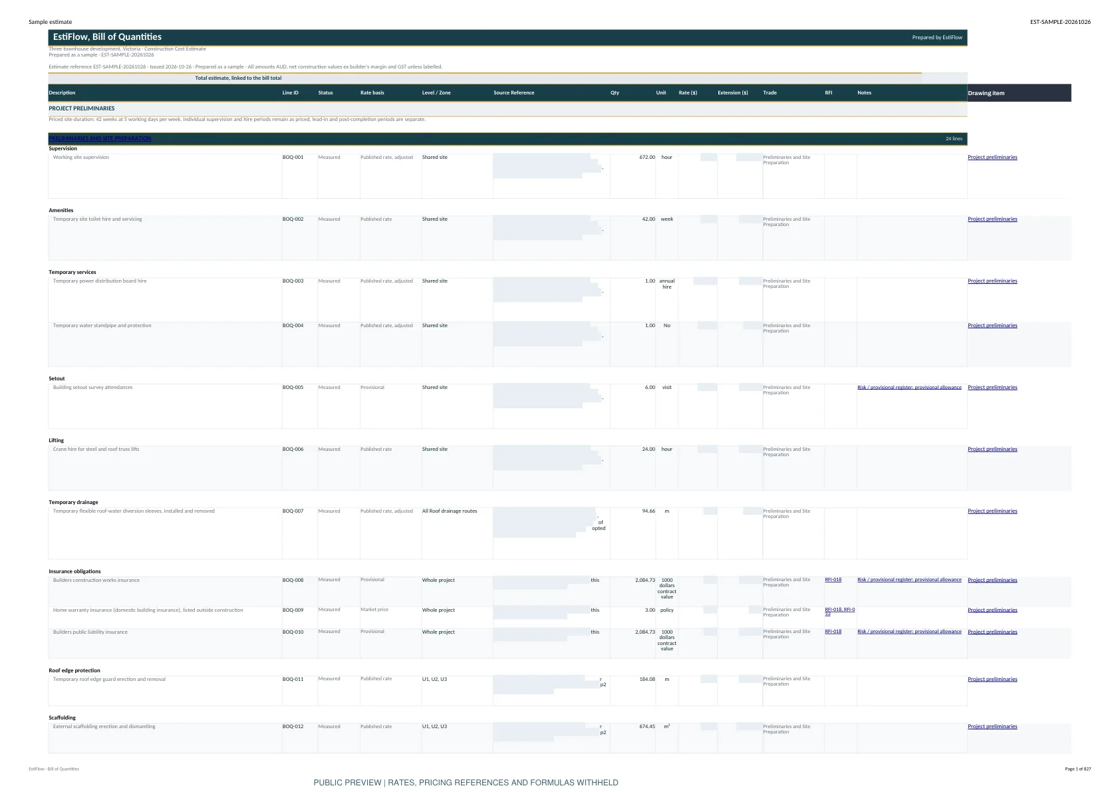Screen dimensions: 1120x792
Task: Select the 'EstiFlow, Bill of Quantities' title
Action: pos(108,37)
